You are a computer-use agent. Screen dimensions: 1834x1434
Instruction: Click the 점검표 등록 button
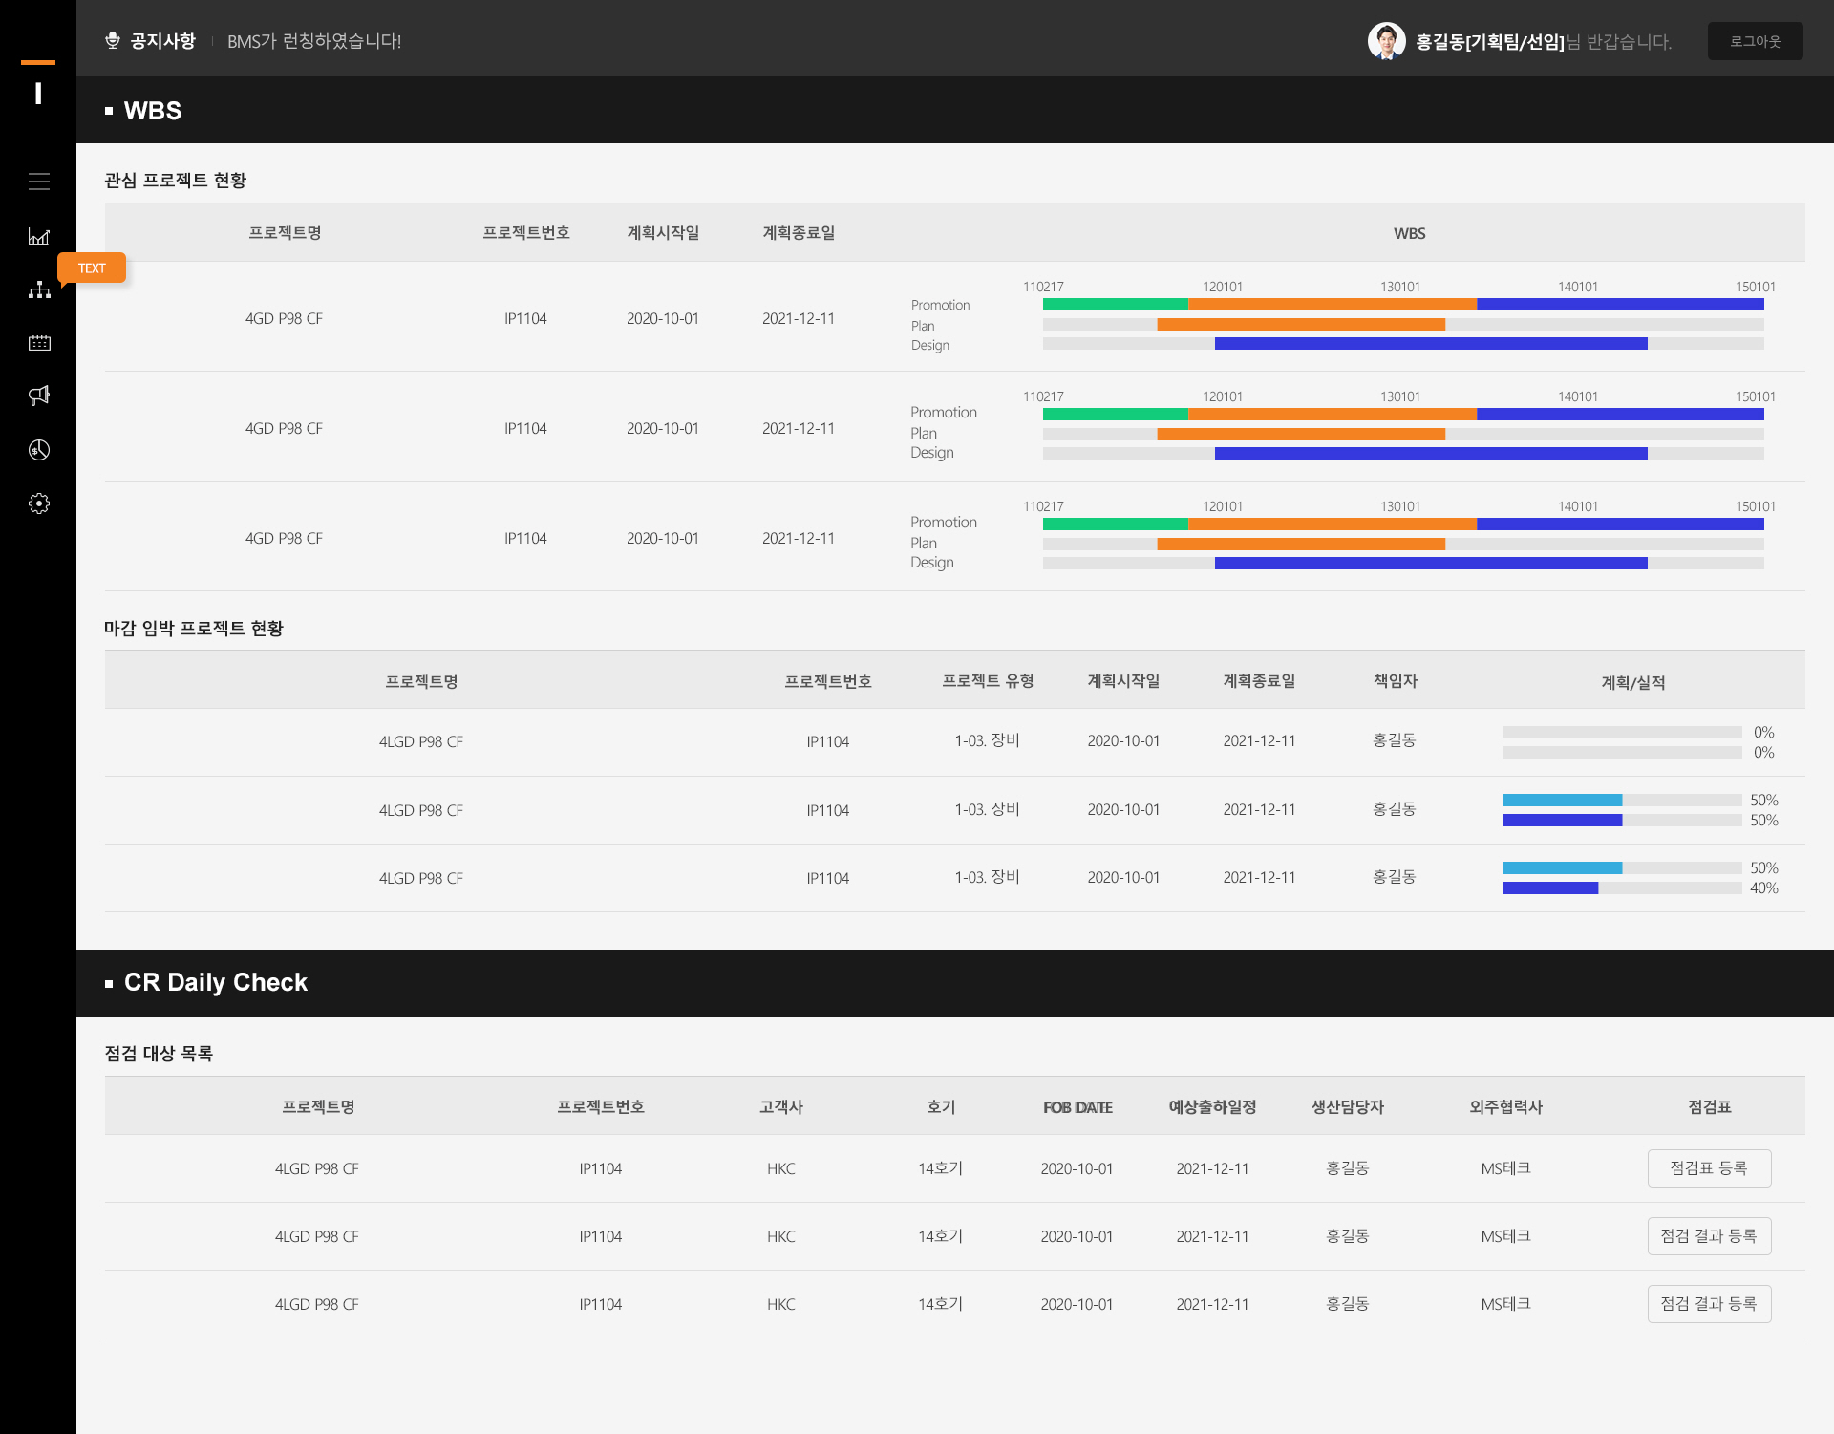1709,1168
